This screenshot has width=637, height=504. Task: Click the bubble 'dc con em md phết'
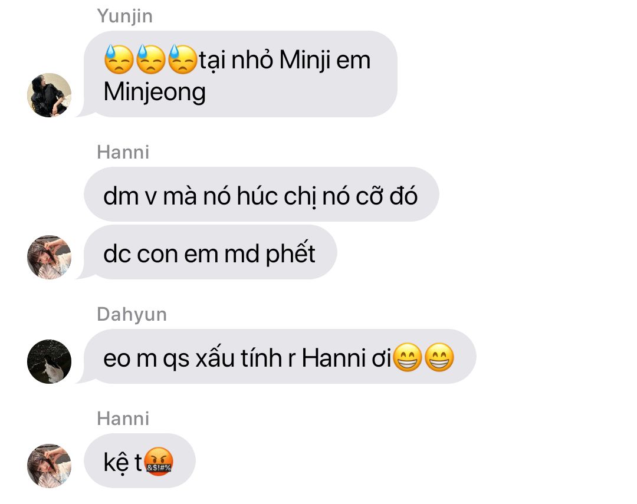[x=211, y=252]
